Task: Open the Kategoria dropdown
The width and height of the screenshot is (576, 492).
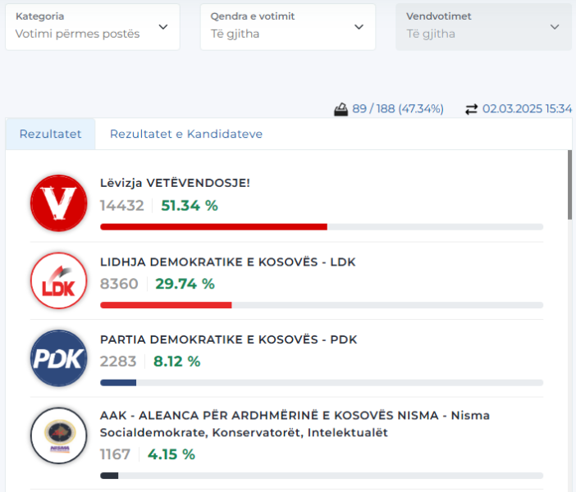Action: point(92,26)
